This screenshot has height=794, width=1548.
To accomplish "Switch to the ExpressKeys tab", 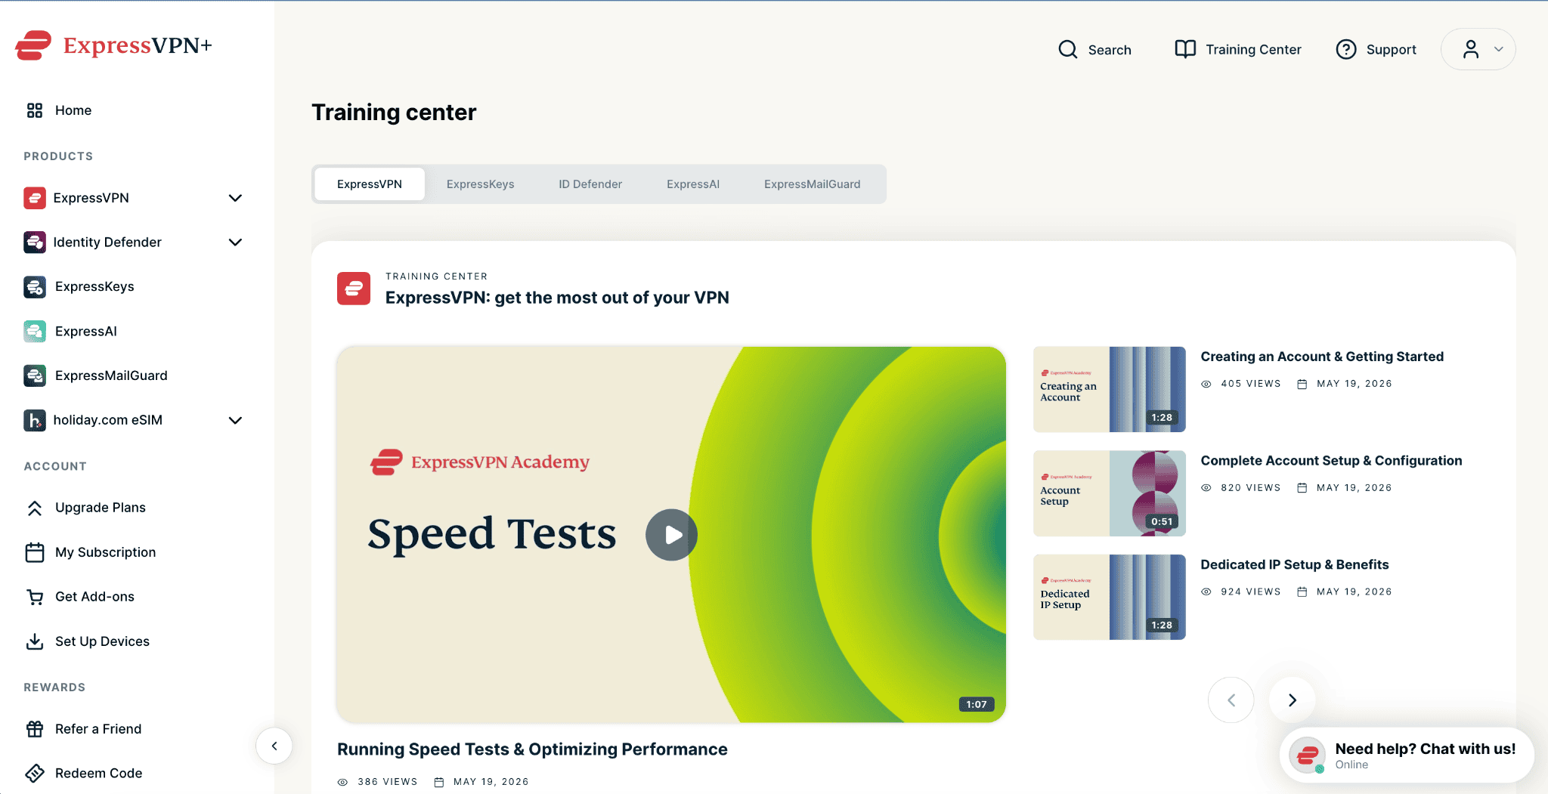I will tap(480, 184).
